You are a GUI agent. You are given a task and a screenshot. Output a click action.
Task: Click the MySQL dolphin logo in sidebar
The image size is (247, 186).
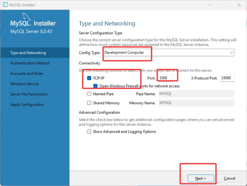coord(26,17)
